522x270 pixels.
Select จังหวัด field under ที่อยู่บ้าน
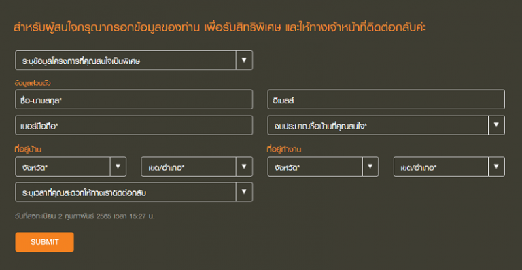[x=71, y=167]
